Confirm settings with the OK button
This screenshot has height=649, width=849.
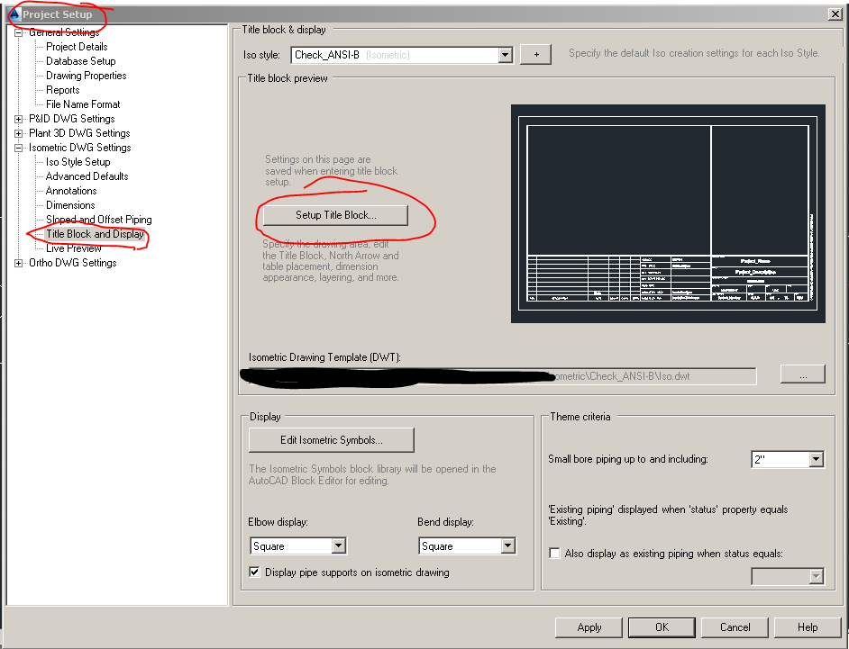(x=662, y=627)
